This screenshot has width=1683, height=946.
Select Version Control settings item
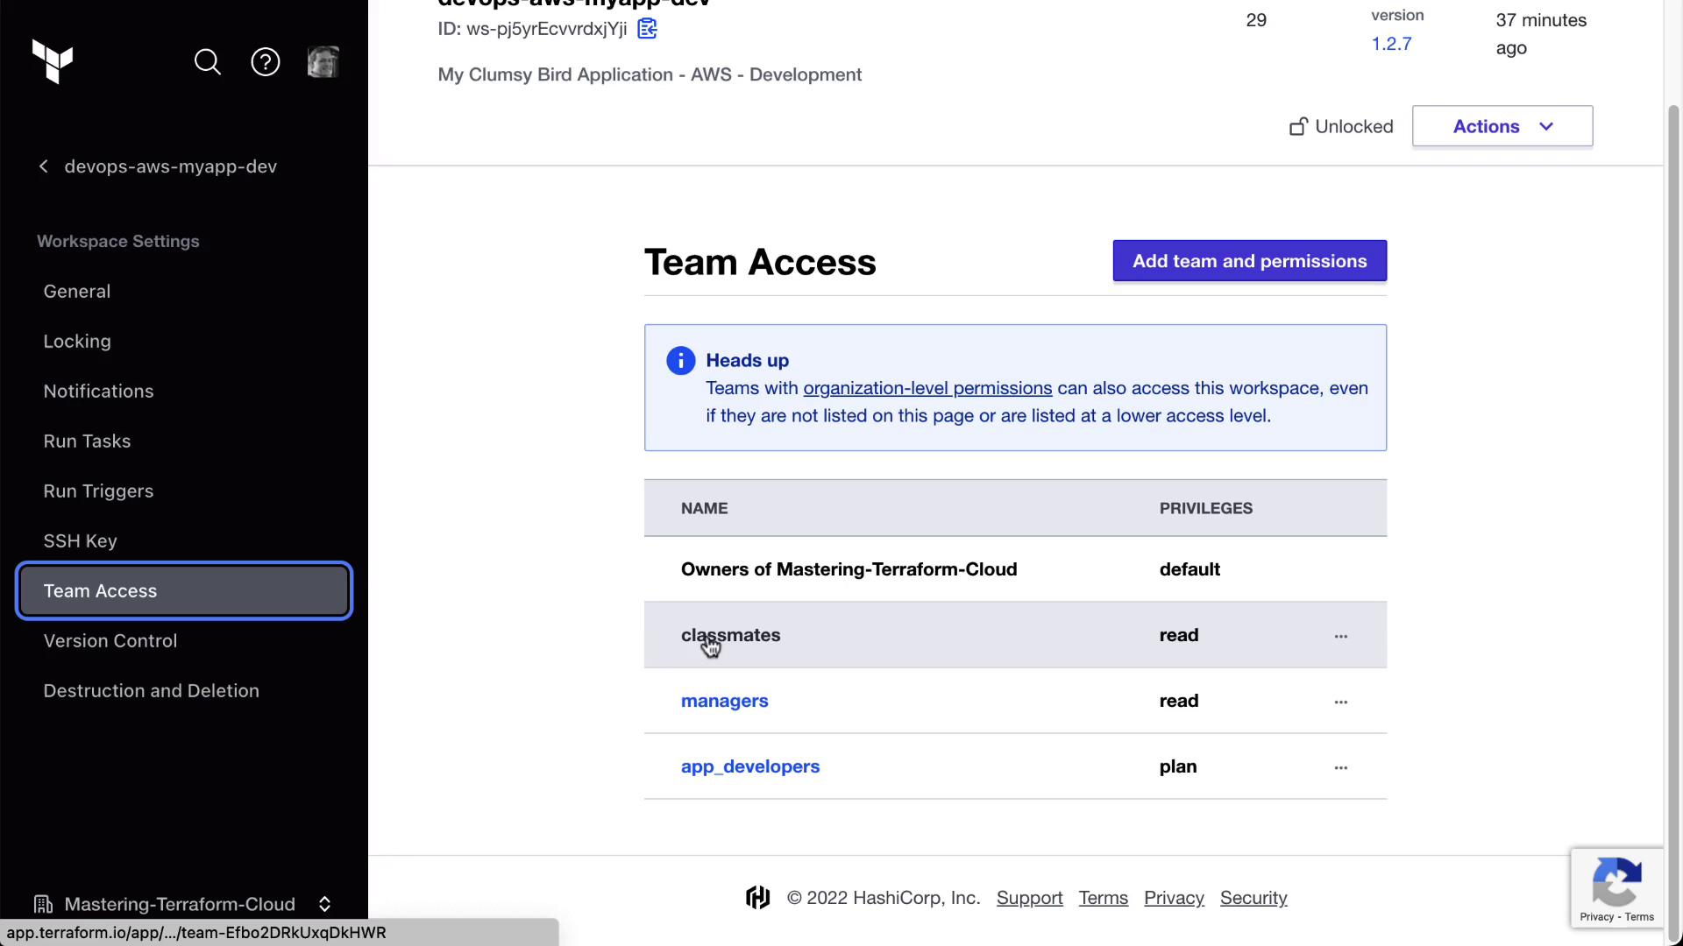click(110, 641)
